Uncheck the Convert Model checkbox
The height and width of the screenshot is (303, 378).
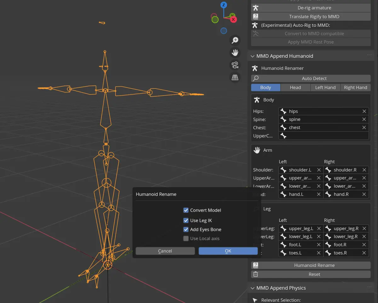[x=186, y=210]
